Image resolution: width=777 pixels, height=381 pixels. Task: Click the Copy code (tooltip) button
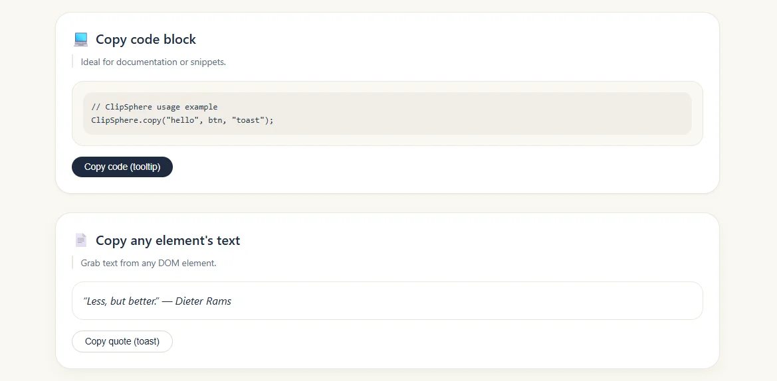coord(122,167)
